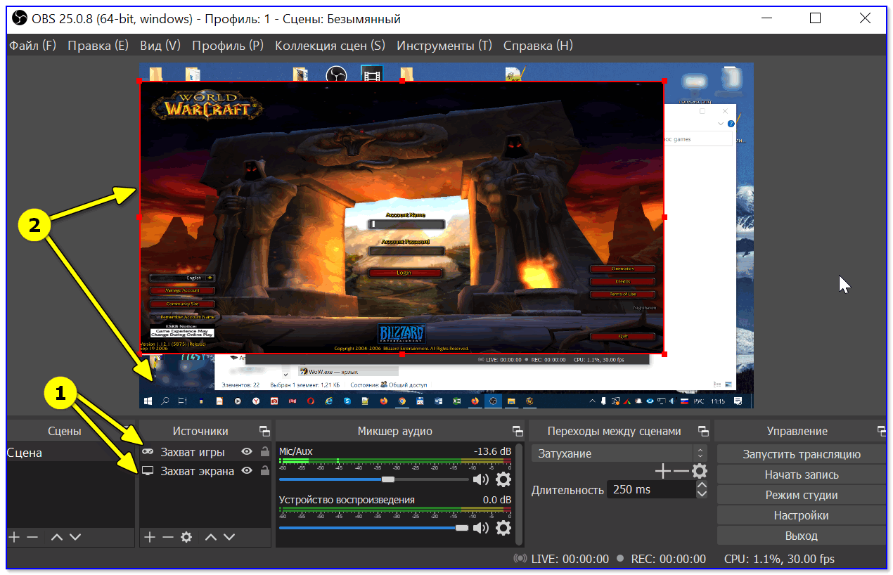
Task: Open the Файл (F) menu
Action: pyautogui.click(x=32, y=46)
